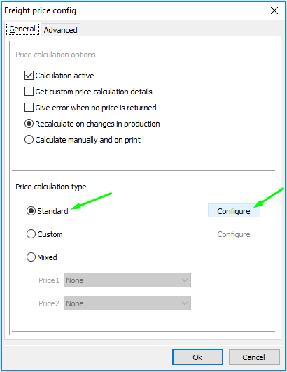Select the Standard price calculation type

point(31,211)
